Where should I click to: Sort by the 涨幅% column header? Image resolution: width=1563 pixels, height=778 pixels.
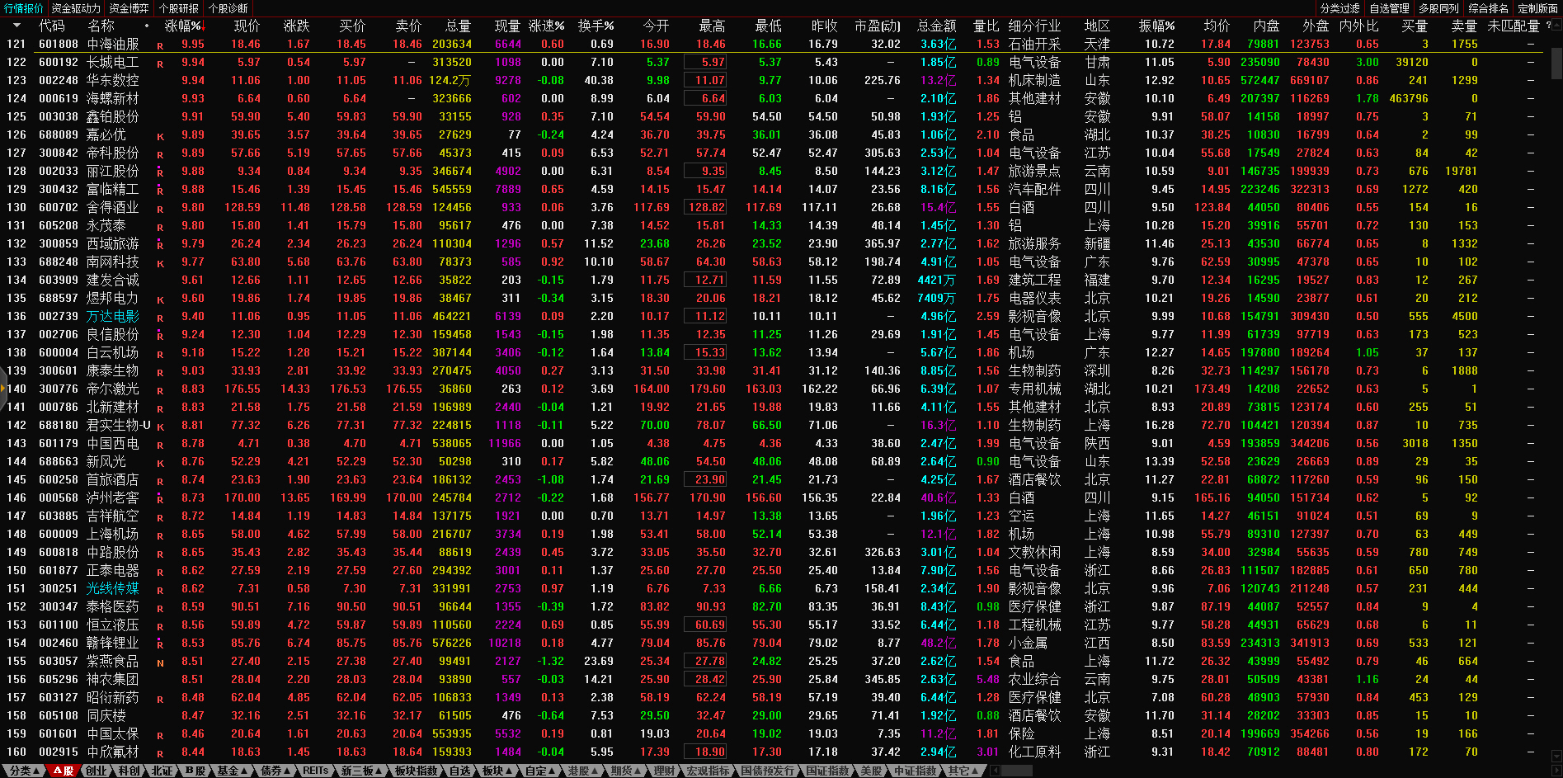pyautogui.click(x=183, y=26)
